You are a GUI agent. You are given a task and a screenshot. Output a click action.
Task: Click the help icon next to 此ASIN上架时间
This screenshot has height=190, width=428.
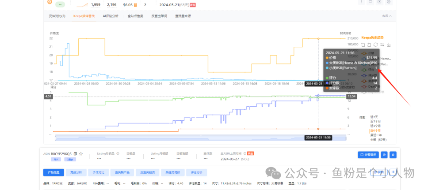[x=245, y=153]
